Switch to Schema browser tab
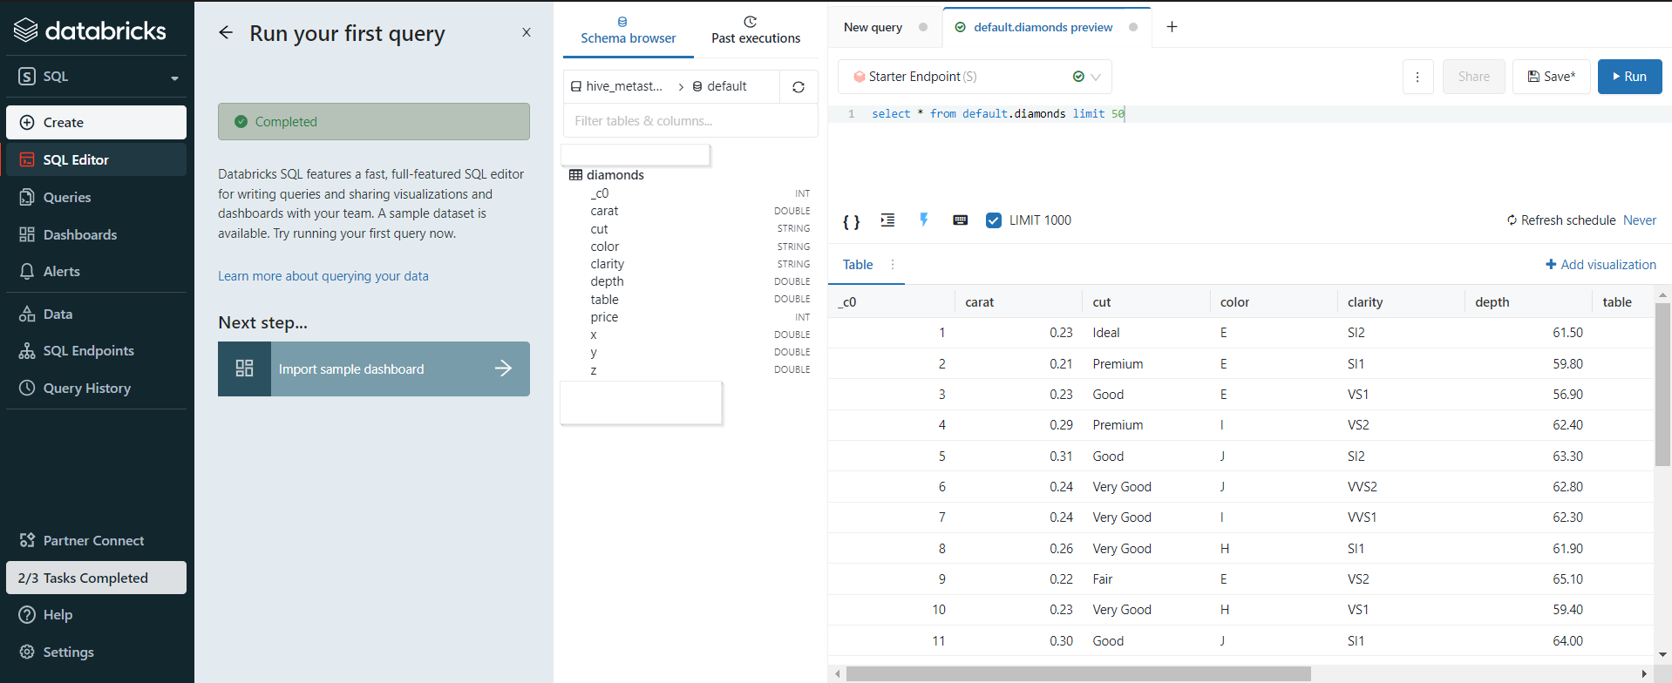 tap(628, 30)
